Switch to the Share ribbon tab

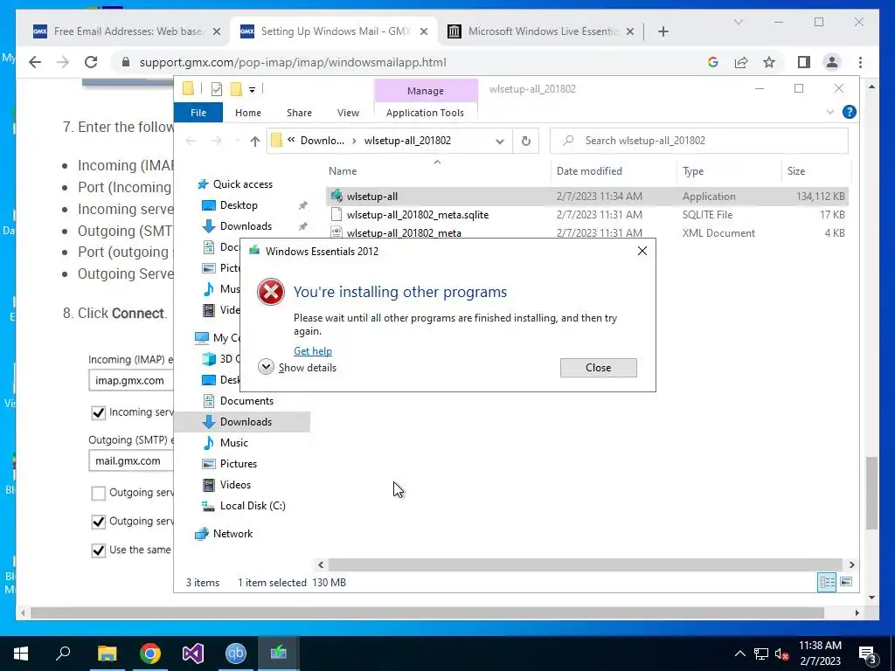coord(299,113)
